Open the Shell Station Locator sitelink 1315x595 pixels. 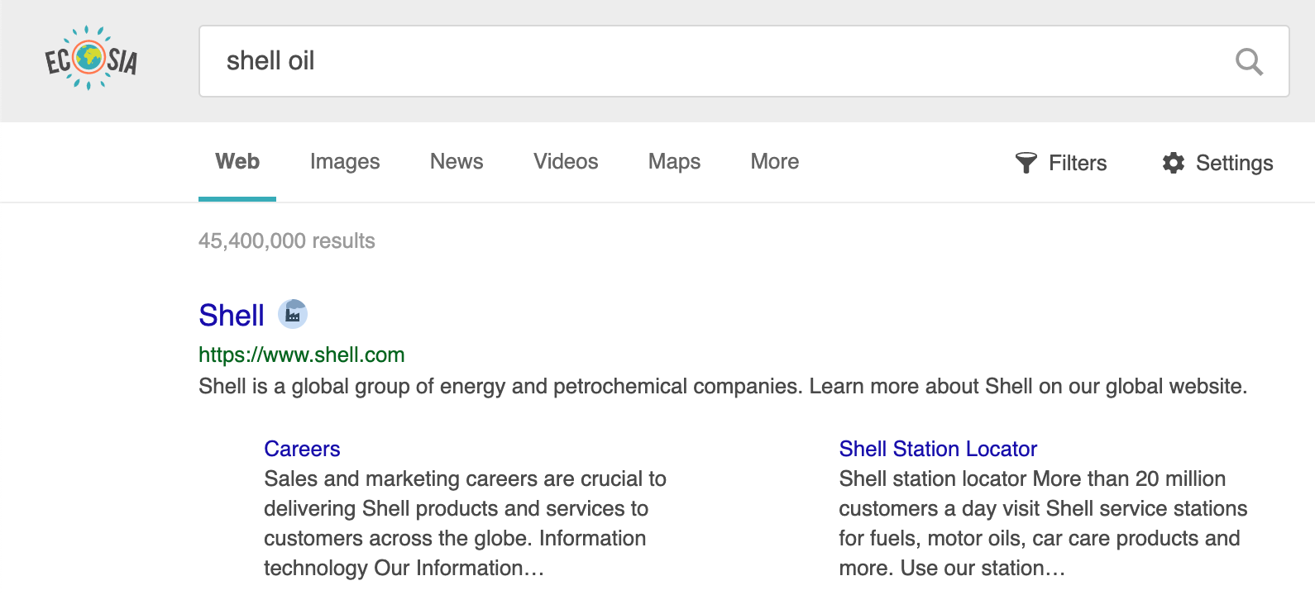tap(938, 449)
